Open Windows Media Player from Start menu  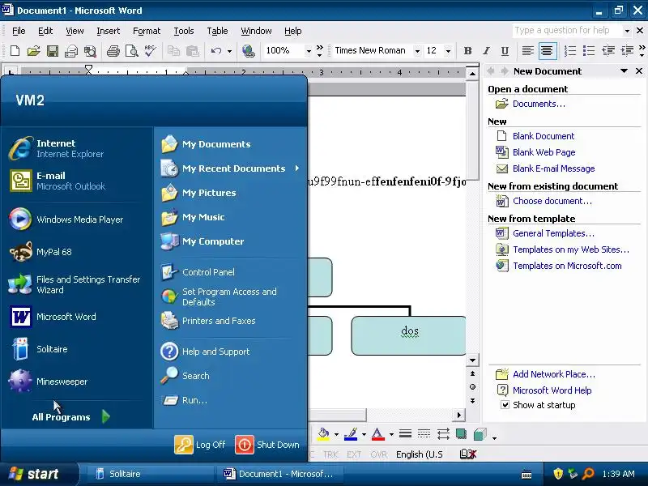pos(76,220)
